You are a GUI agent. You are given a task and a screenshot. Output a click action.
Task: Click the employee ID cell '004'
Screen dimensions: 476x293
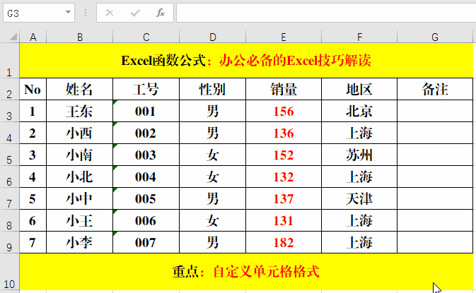[x=146, y=177]
